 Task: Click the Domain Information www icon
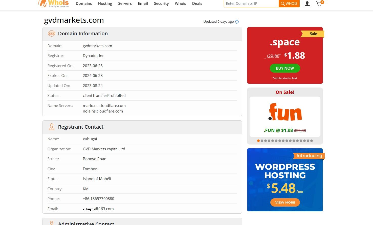click(52, 34)
